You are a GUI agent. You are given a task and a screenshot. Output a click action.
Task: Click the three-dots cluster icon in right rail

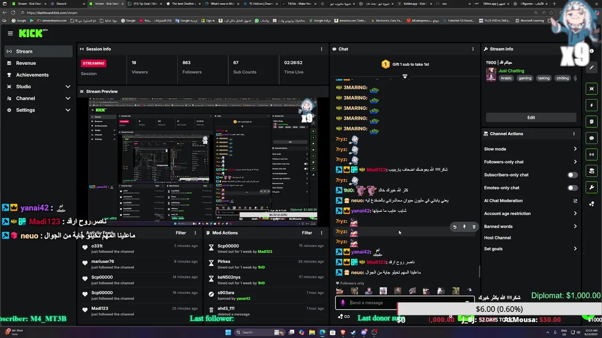[592, 204]
